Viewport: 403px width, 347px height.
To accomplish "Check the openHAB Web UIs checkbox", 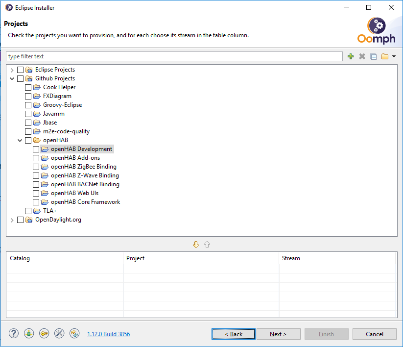I will (x=36, y=193).
